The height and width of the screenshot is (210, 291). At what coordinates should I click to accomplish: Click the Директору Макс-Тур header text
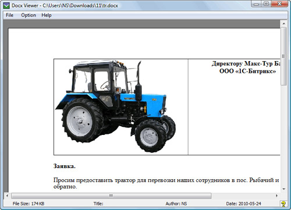[246, 63]
